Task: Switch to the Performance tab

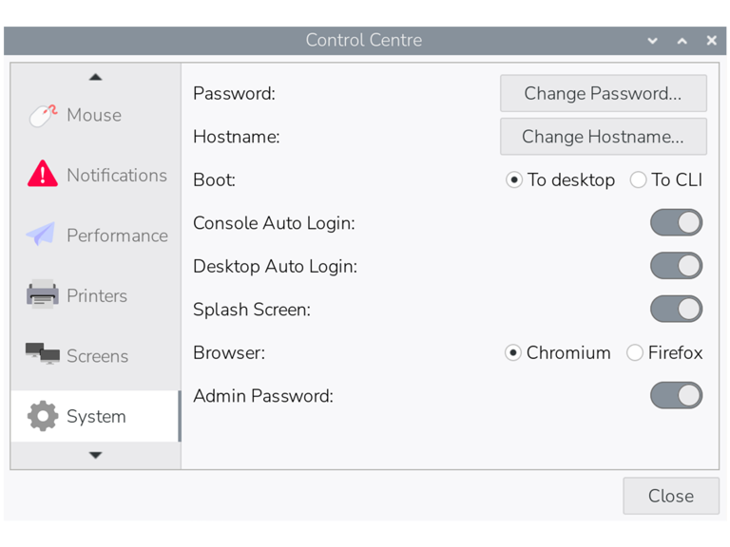Action: tap(116, 236)
